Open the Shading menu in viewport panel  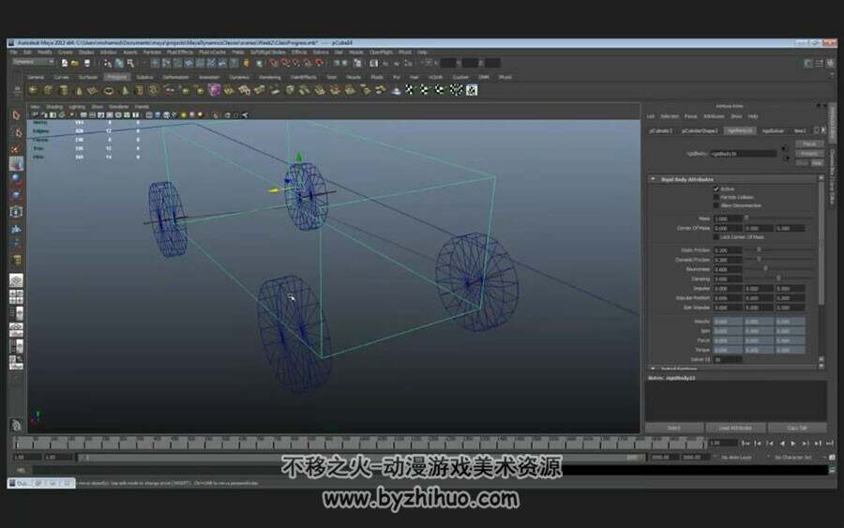pos(54,107)
